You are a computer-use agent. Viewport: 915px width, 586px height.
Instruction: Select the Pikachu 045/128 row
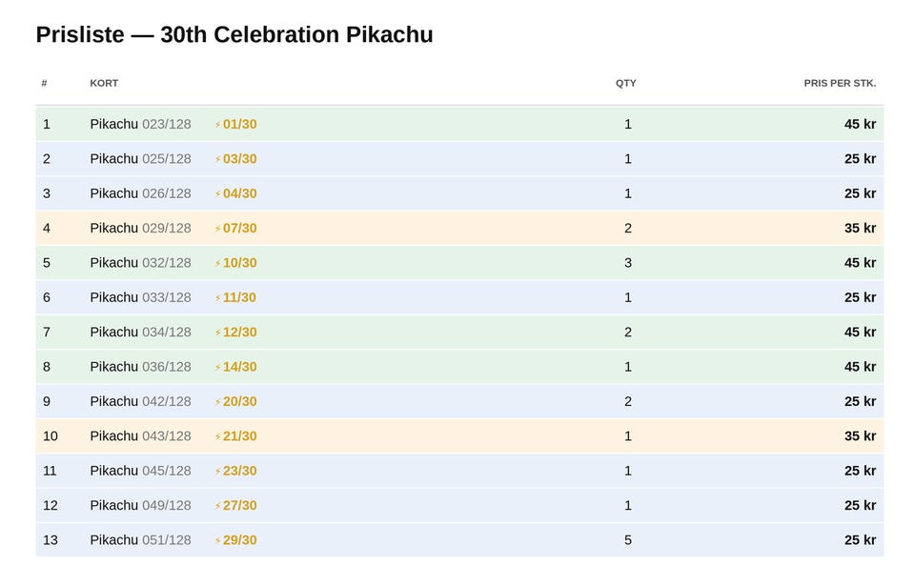pyautogui.click(x=459, y=471)
